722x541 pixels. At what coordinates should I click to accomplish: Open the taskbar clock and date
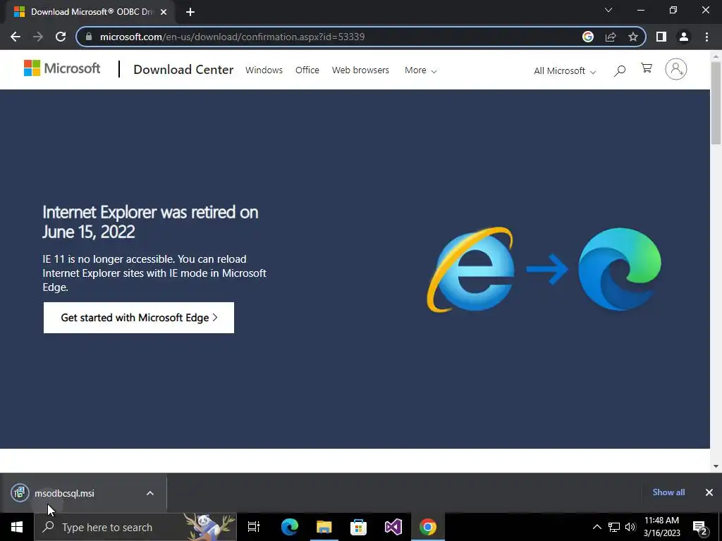tap(661, 527)
